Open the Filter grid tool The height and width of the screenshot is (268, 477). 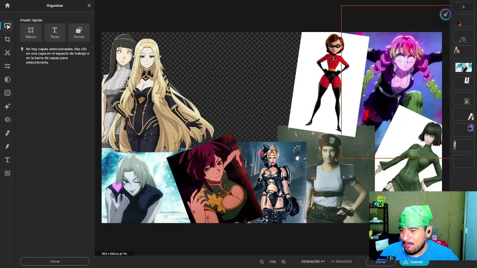pos(7,93)
